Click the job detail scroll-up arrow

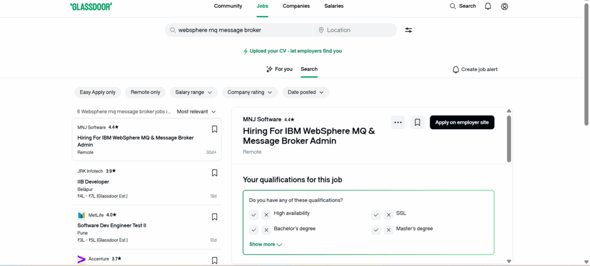(509, 111)
